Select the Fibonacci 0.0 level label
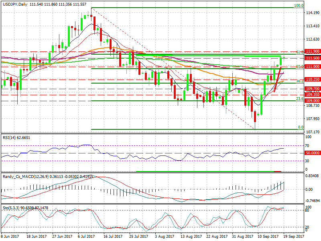Image resolution: width=321 pixels, height=241 pixels. tap(300, 127)
